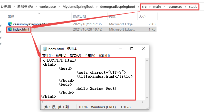Image resolution: width=204 pixels, height=112 pixels.
Task: Click the type cell of cesiummyexample.html
Action: coord(122,24)
